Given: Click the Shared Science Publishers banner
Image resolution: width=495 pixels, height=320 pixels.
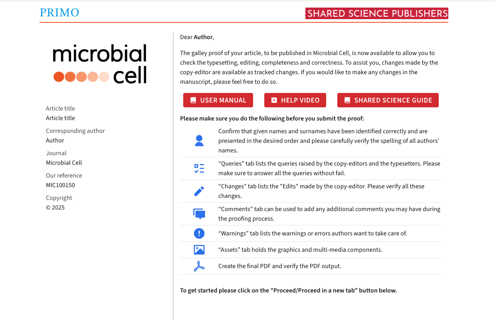Looking at the screenshot, I should coord(377,14).
